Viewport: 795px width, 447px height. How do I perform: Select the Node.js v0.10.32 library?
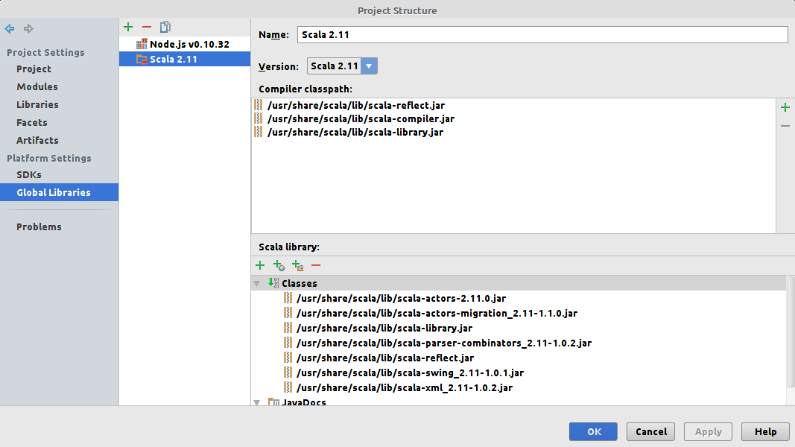(x=189, y=44)
